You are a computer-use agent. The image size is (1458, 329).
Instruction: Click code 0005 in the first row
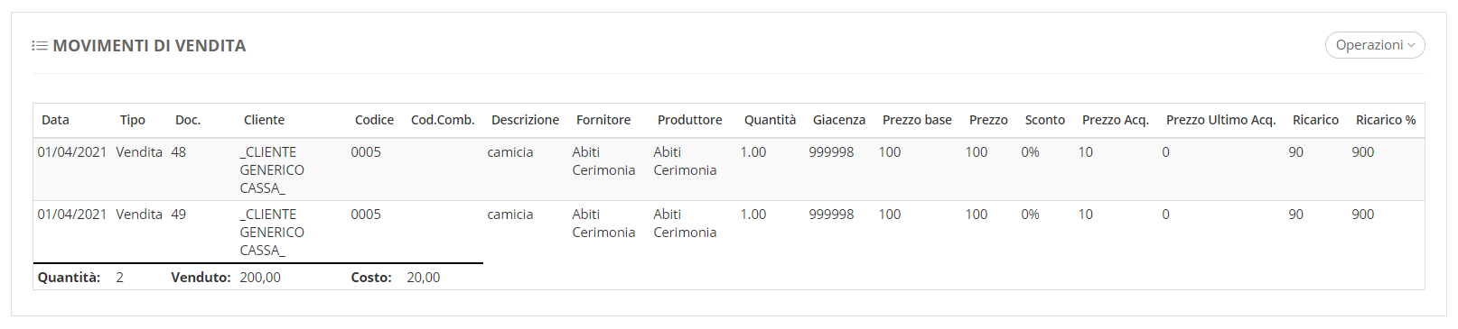tap(366, 152)
